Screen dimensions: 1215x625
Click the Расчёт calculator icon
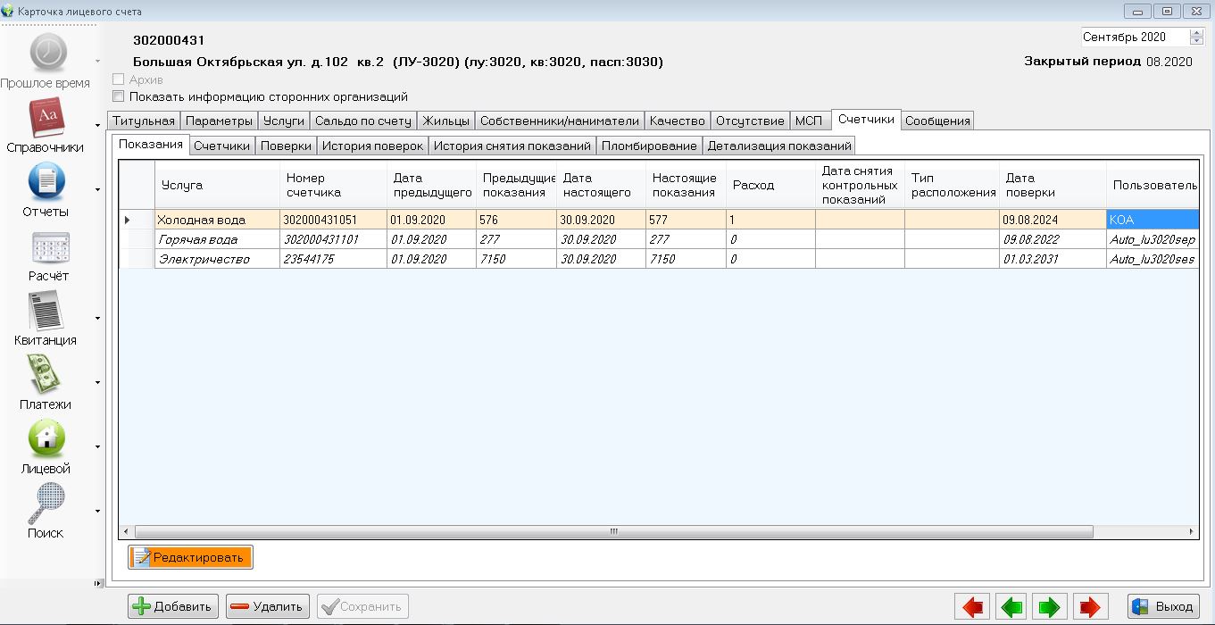tap(47, 246)
